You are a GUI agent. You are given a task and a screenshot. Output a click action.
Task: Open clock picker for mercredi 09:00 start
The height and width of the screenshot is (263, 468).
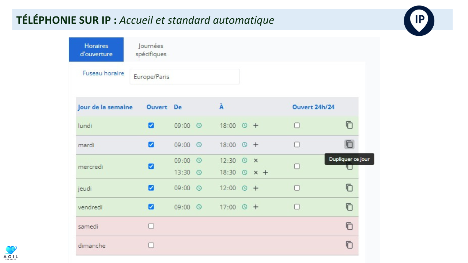click(x=199, y=160)
